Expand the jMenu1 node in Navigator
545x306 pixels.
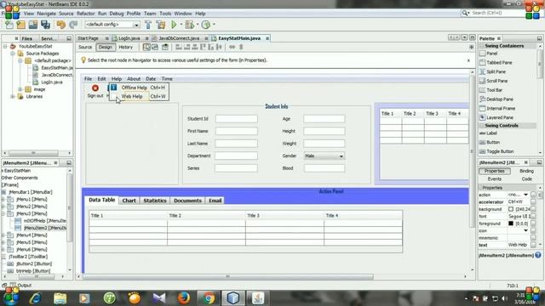click(x=3, y=200)
